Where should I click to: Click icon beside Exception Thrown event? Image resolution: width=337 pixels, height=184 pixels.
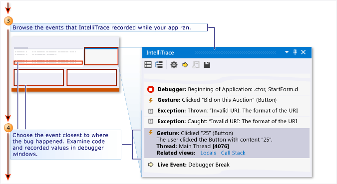151,111
